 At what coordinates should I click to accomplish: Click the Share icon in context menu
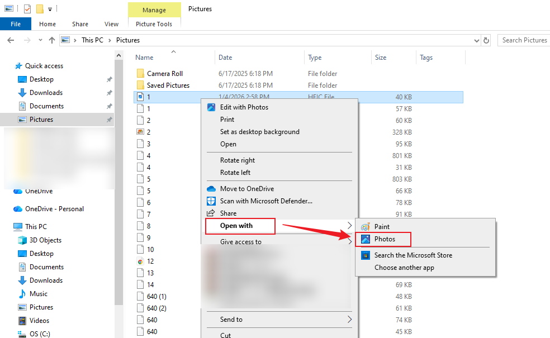(211, 213)
